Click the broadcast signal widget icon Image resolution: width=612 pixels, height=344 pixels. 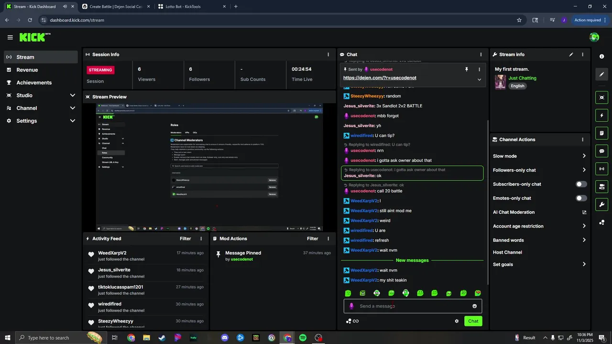pos(601,169)
